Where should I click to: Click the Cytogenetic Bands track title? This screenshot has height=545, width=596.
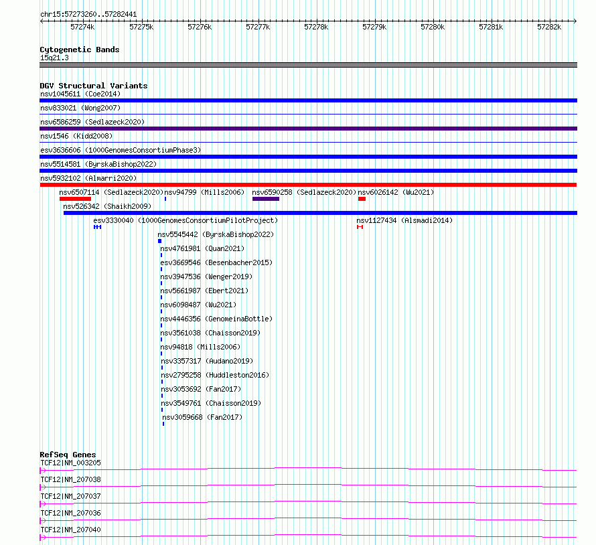coord(80,50)
